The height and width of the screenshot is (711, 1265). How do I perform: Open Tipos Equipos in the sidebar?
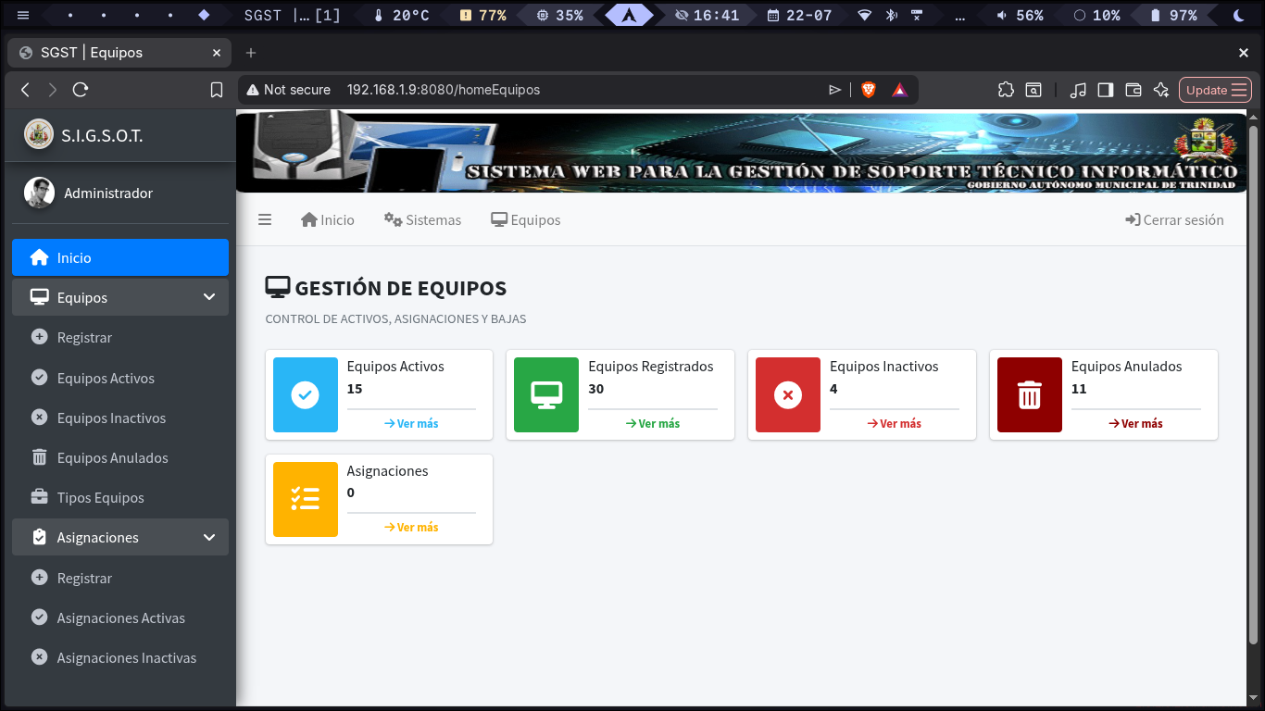(120, 497)
